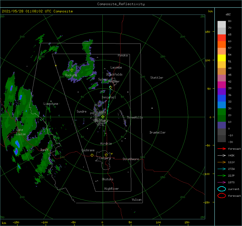Click the Ponoka city label
The width and height of the screenshot is (242, 226).
123,55
